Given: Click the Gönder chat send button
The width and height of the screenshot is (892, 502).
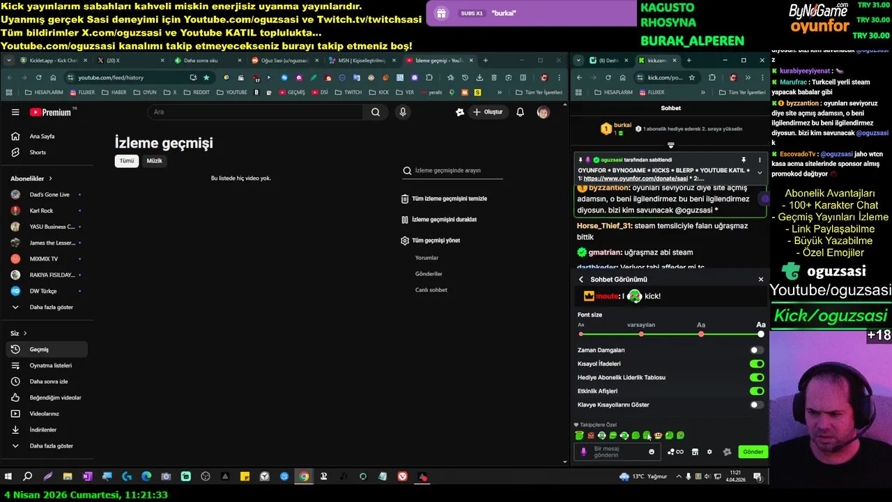Looking at the screenshot, I should point(753,452).
